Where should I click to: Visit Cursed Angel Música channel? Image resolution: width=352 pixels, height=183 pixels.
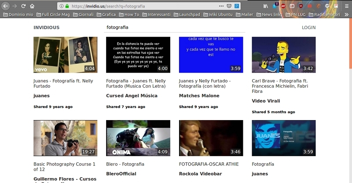click(132, 95)
